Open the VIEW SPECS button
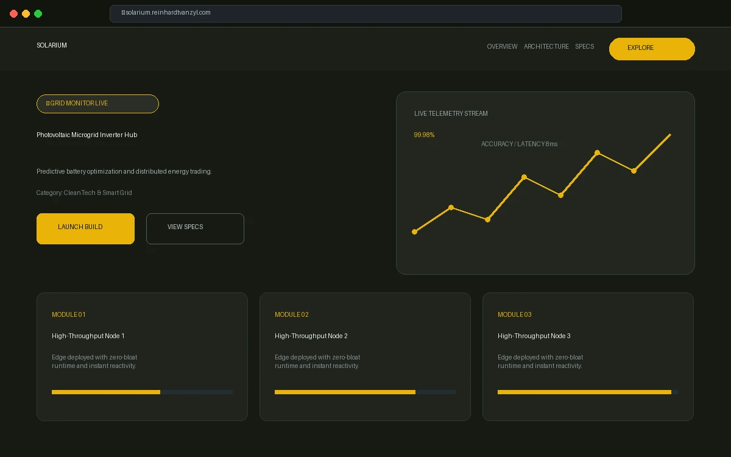 click(195, 228)
